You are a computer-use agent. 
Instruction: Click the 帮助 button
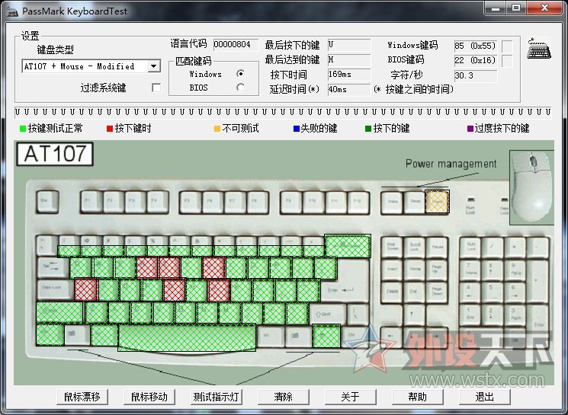coord(417,397)
